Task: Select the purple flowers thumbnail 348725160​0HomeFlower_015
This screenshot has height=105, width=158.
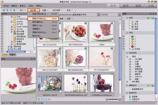Action: point(76,83)
